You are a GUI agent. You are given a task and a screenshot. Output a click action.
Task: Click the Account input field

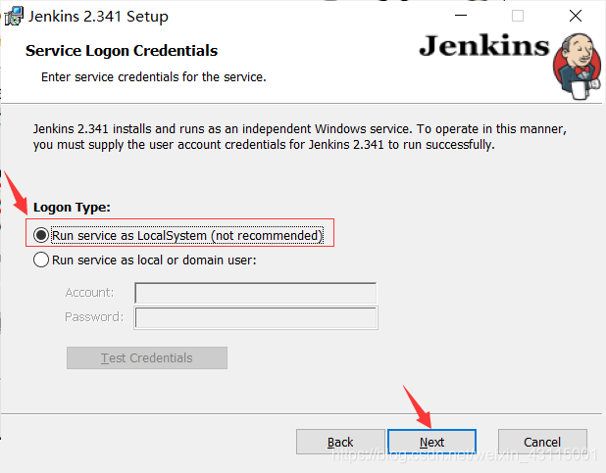[256, 293]
